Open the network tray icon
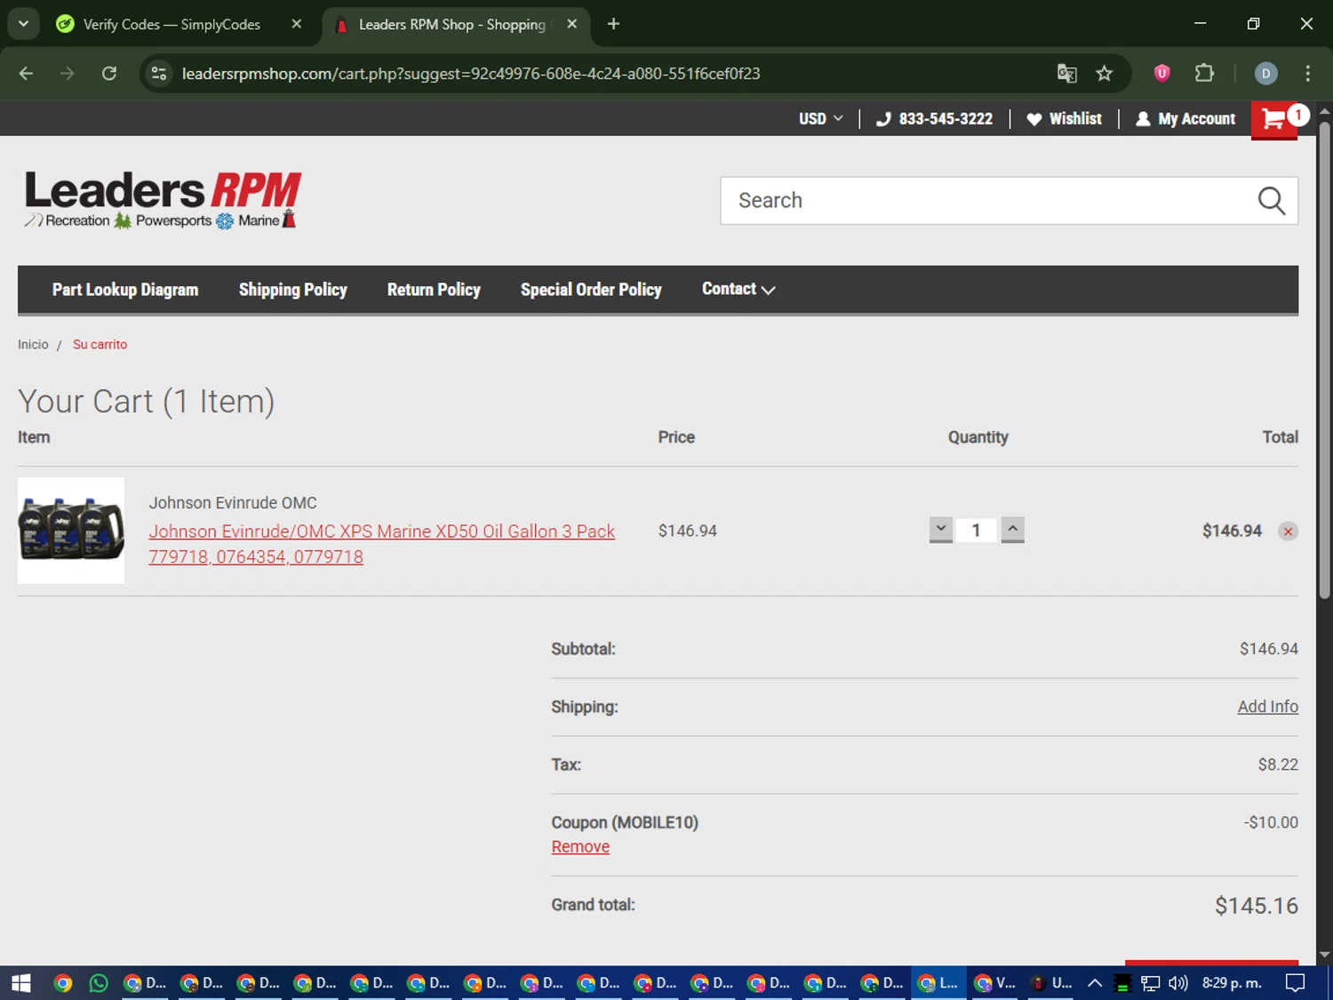This screenshot has height=1000, width=1333. [x=1151, y=982]
